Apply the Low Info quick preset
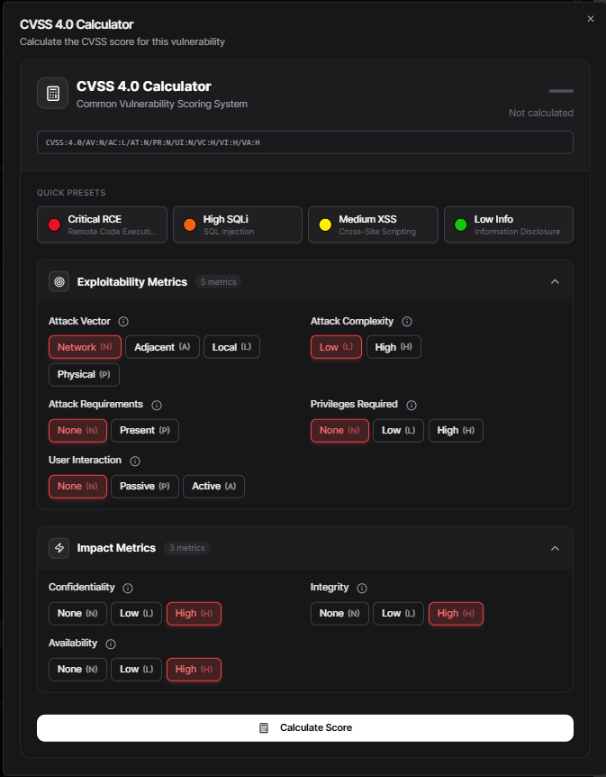Screen dimensions: 606x777 coord(509,225)
